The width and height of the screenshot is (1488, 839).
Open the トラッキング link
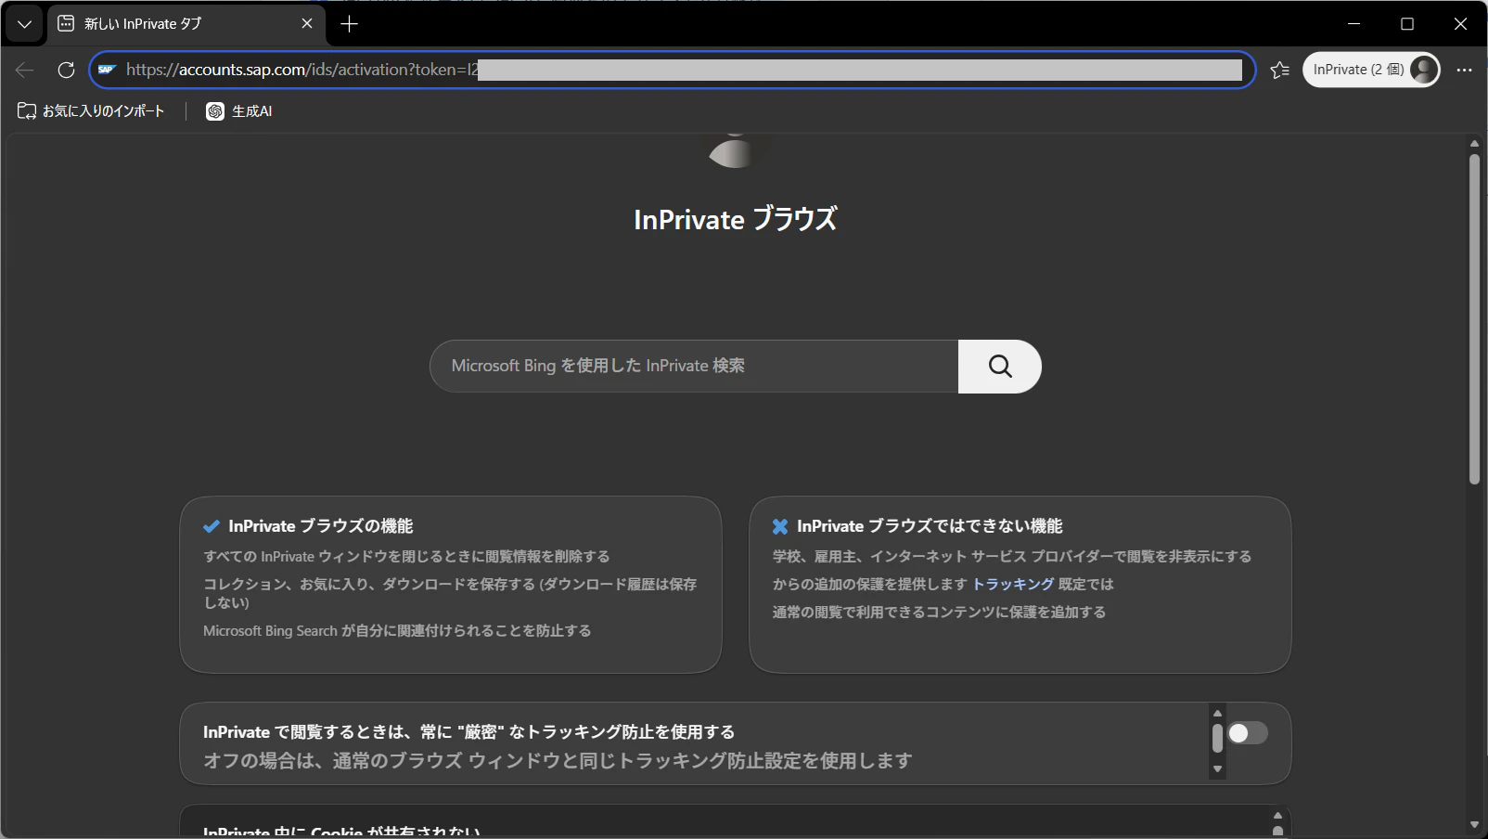(1013, 584)
